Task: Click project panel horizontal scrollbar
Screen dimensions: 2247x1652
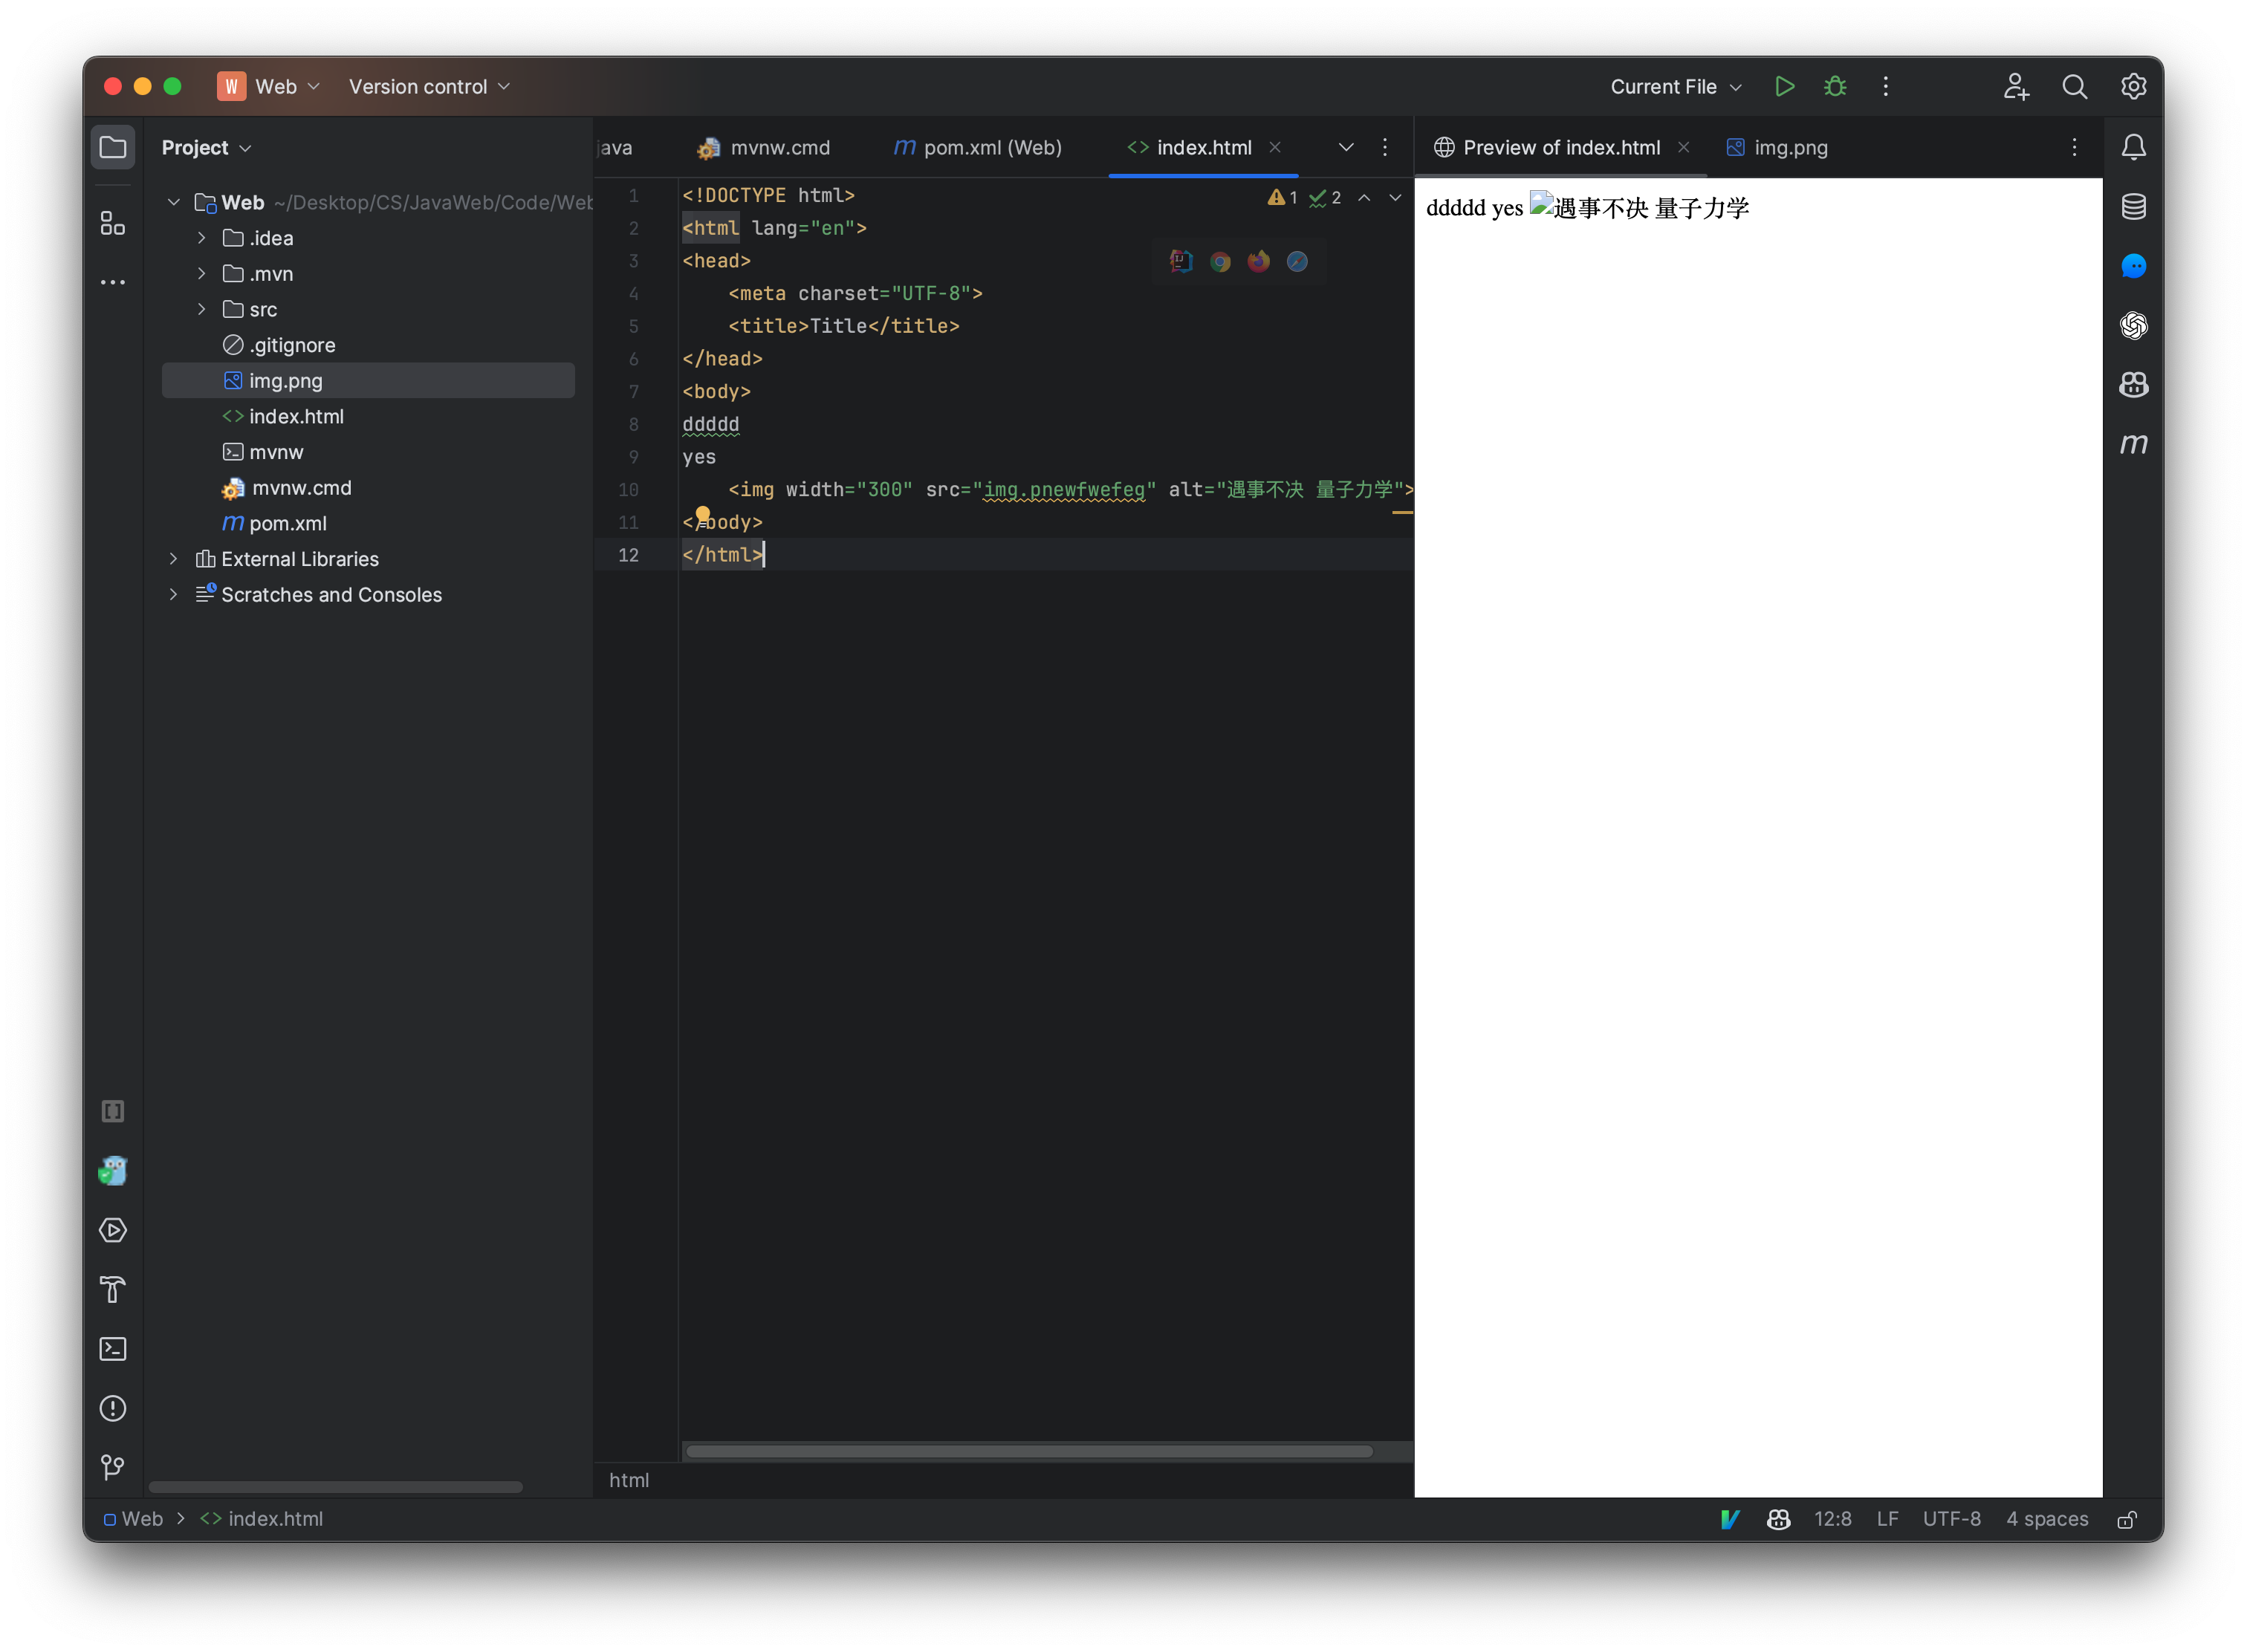Action: (335, 1488)
